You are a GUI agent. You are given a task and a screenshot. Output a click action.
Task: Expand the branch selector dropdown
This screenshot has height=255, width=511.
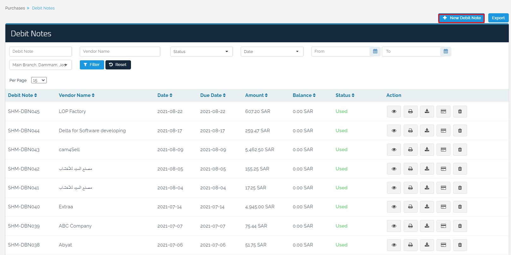40,65
